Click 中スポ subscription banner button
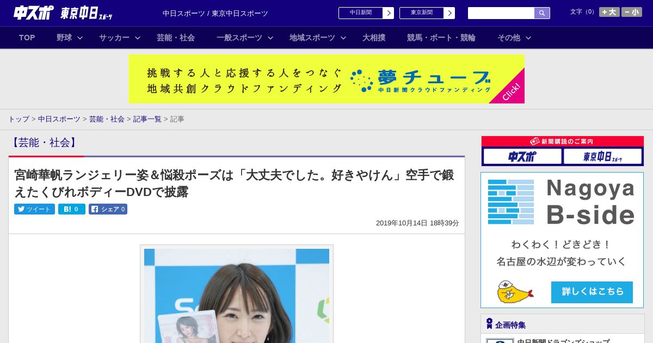653x343 pixels. 522,157
